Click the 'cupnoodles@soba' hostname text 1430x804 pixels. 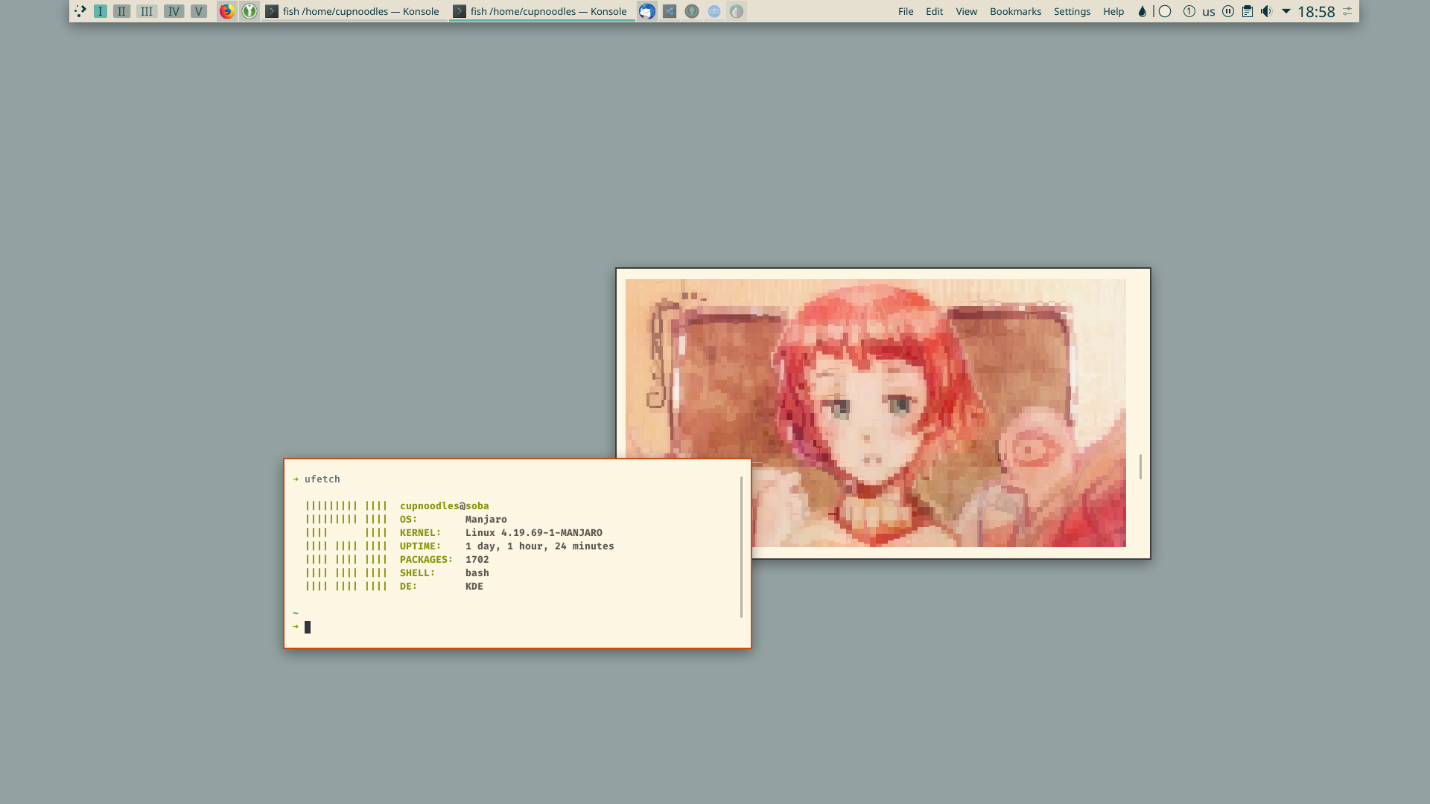coord(444,505)
